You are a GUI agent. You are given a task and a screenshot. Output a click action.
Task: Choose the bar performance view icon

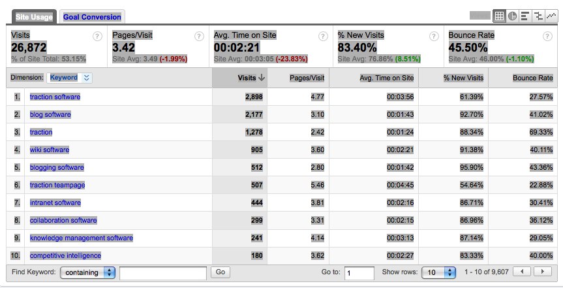point(525,16)
